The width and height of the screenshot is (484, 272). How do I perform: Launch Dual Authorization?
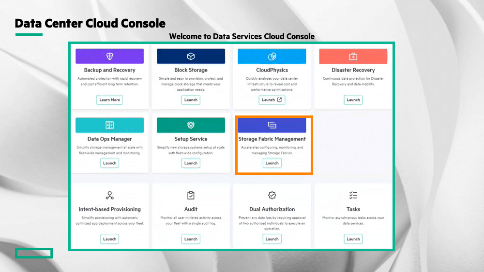(x=272, y=239)
